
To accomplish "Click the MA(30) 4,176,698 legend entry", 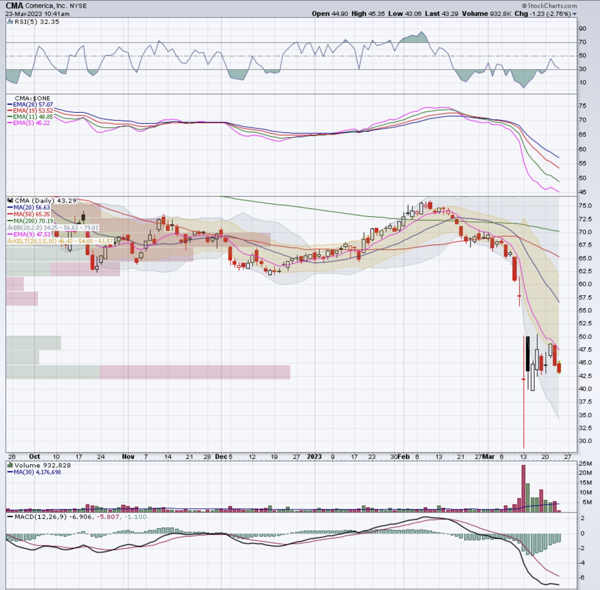I will tap(34, 472).
